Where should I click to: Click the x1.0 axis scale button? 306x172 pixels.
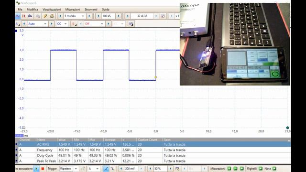19,136
